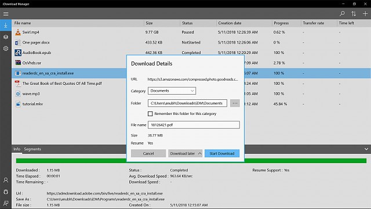Click the green download progress bar

(x=191, y=161)
